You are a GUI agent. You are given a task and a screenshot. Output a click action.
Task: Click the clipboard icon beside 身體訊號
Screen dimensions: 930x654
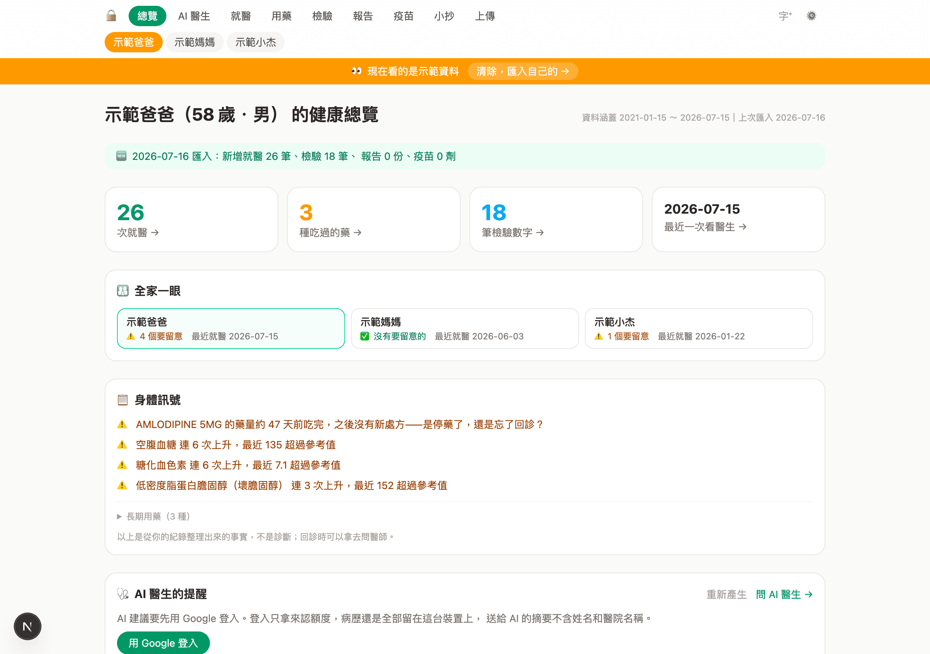point(123,400)
